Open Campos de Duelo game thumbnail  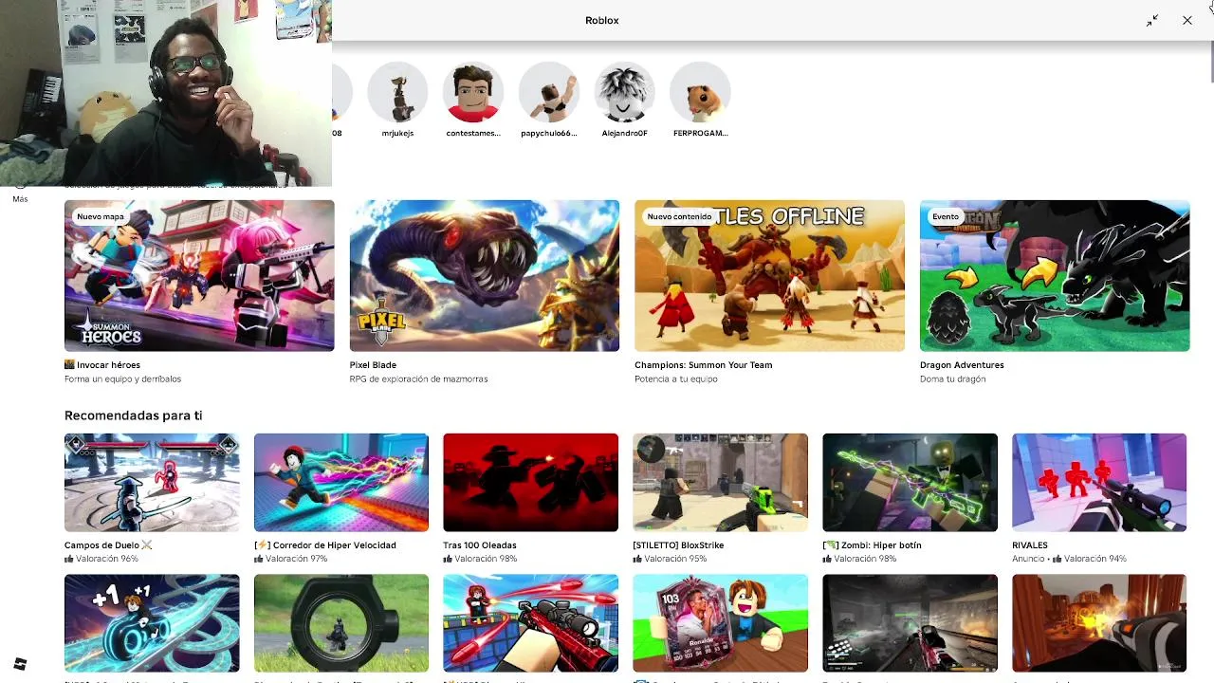tap(152, 483)
